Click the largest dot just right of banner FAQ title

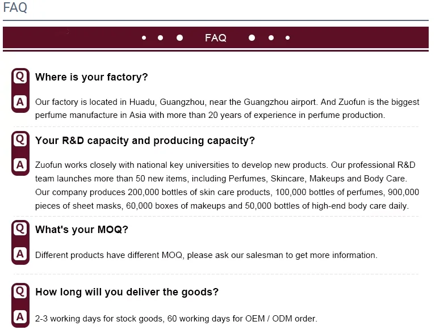[252, 38]
